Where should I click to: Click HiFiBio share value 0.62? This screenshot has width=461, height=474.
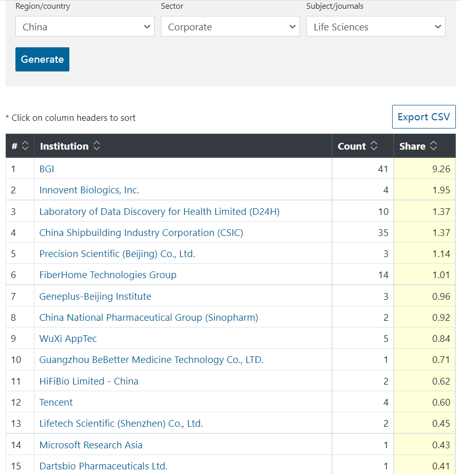(x=441, y=381)
